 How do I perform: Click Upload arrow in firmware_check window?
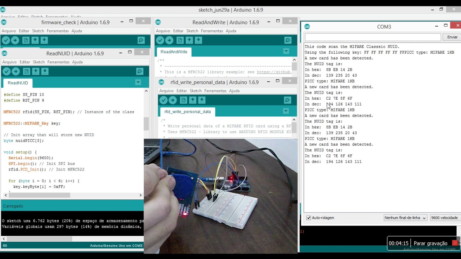15,40
